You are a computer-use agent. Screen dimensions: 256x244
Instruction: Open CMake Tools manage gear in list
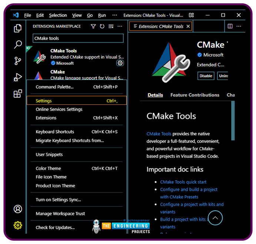coord(120,63)
